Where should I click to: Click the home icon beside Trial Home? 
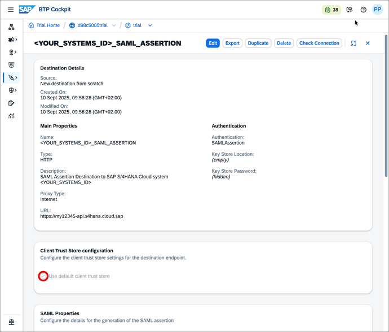(x=31, y=25)
